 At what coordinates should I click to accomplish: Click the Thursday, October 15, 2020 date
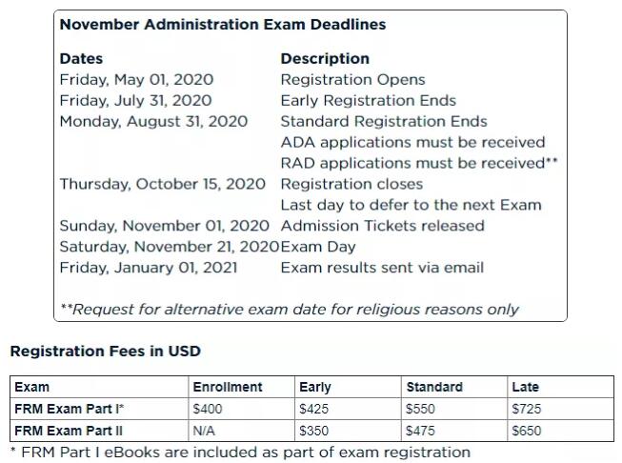162,184
